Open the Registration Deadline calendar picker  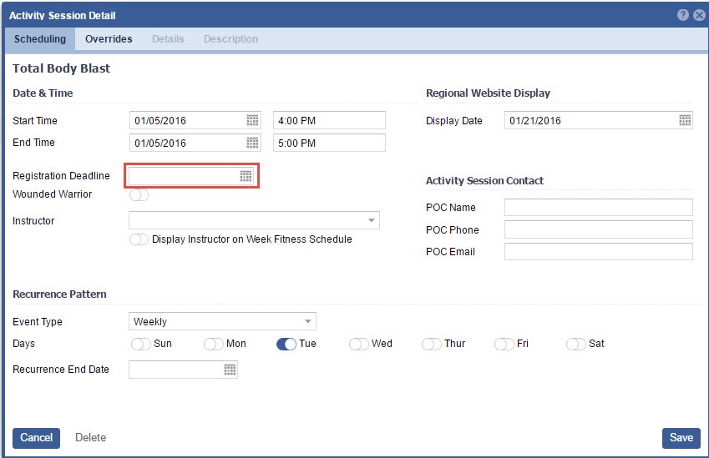pyautogui.click(x=246, y=176)
